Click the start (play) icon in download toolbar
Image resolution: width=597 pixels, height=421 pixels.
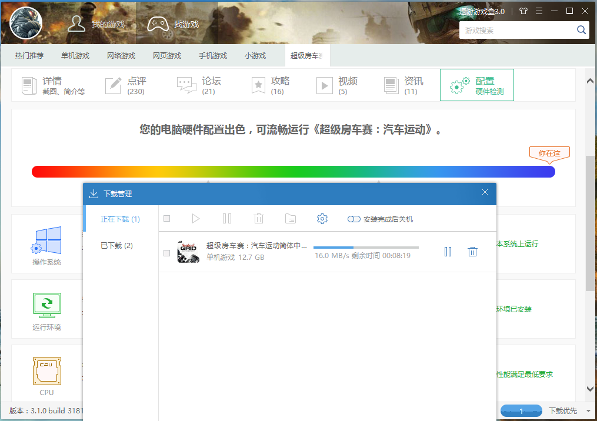[x=196, y=219]
